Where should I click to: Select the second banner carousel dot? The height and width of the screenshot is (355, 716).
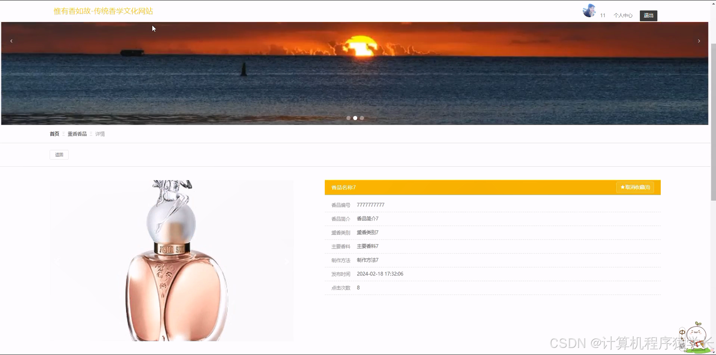pyautogui.click(x=355, y=118)
